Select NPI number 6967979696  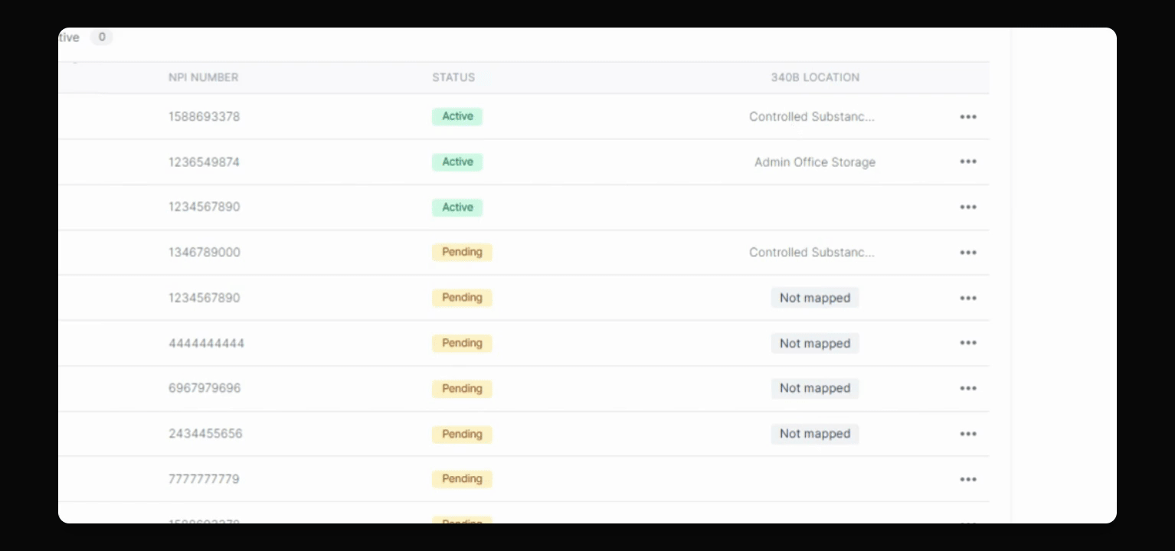pos(205,389)
